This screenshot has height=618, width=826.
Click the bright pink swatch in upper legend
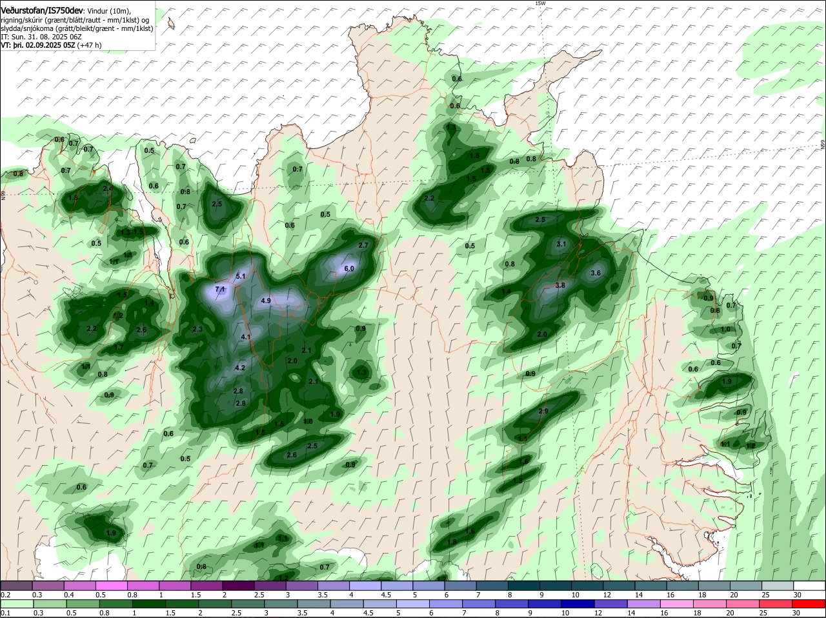point(112,586)
